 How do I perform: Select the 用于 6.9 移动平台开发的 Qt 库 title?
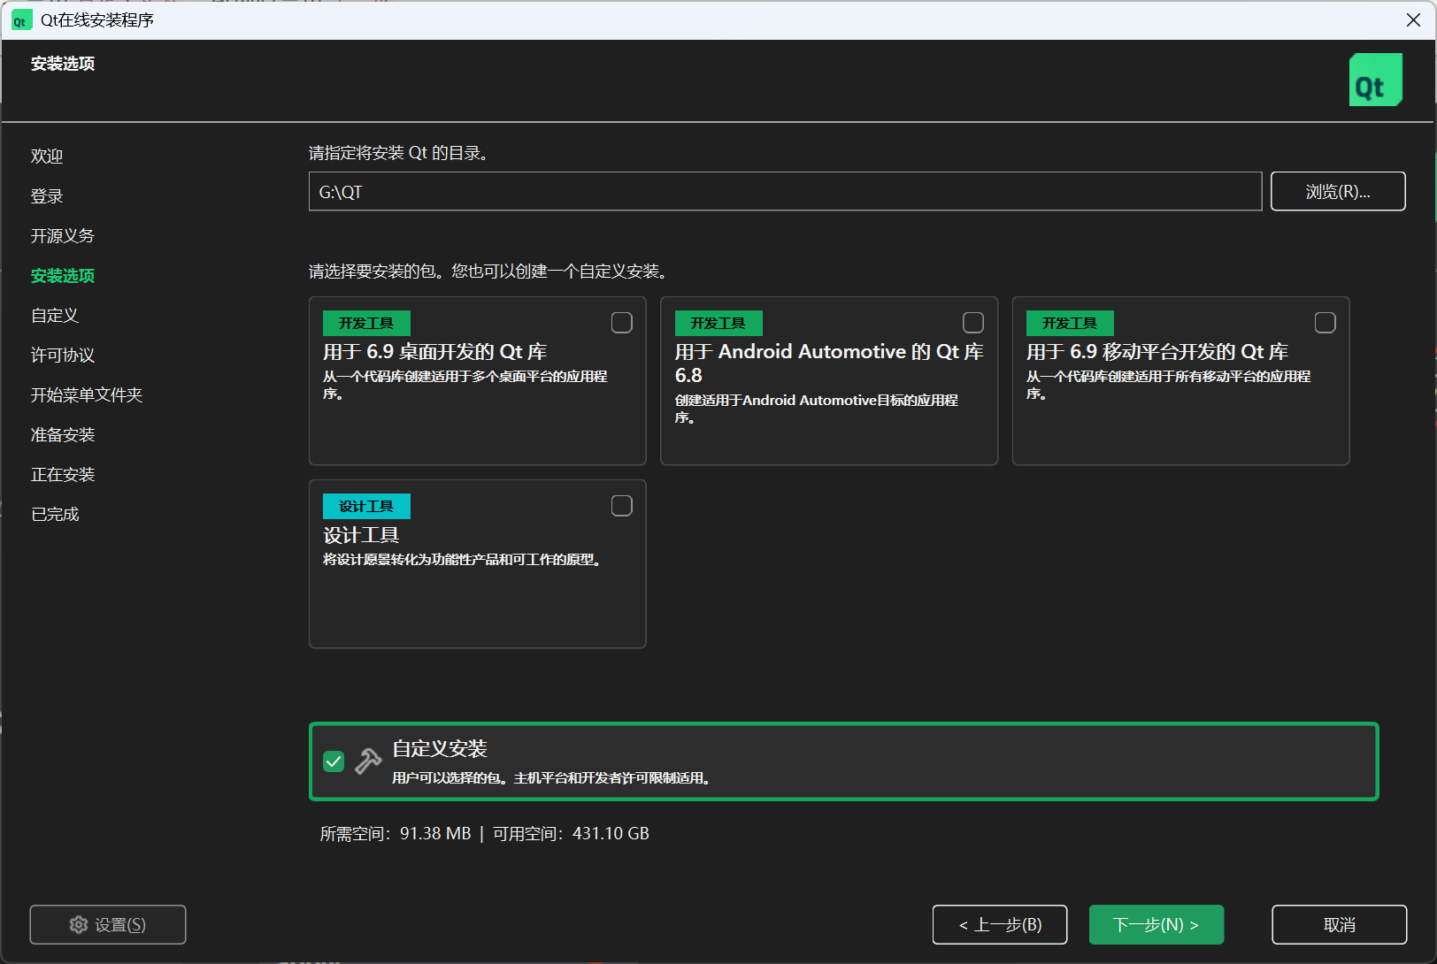coord(1157,352)
